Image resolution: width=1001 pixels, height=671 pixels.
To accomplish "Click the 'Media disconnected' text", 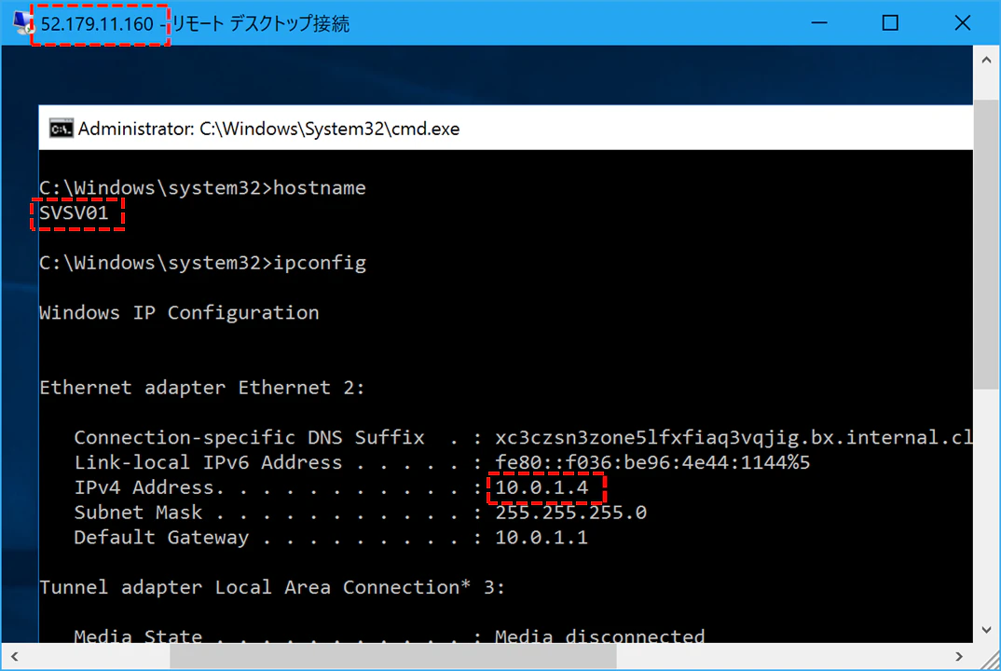I will (599, 636).
